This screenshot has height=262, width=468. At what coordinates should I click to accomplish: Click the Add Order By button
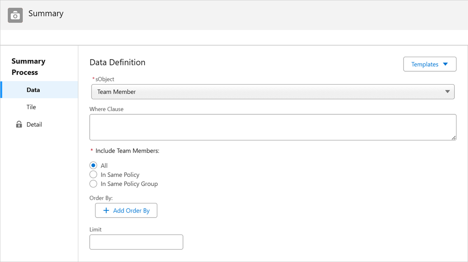tap(126, 210)
